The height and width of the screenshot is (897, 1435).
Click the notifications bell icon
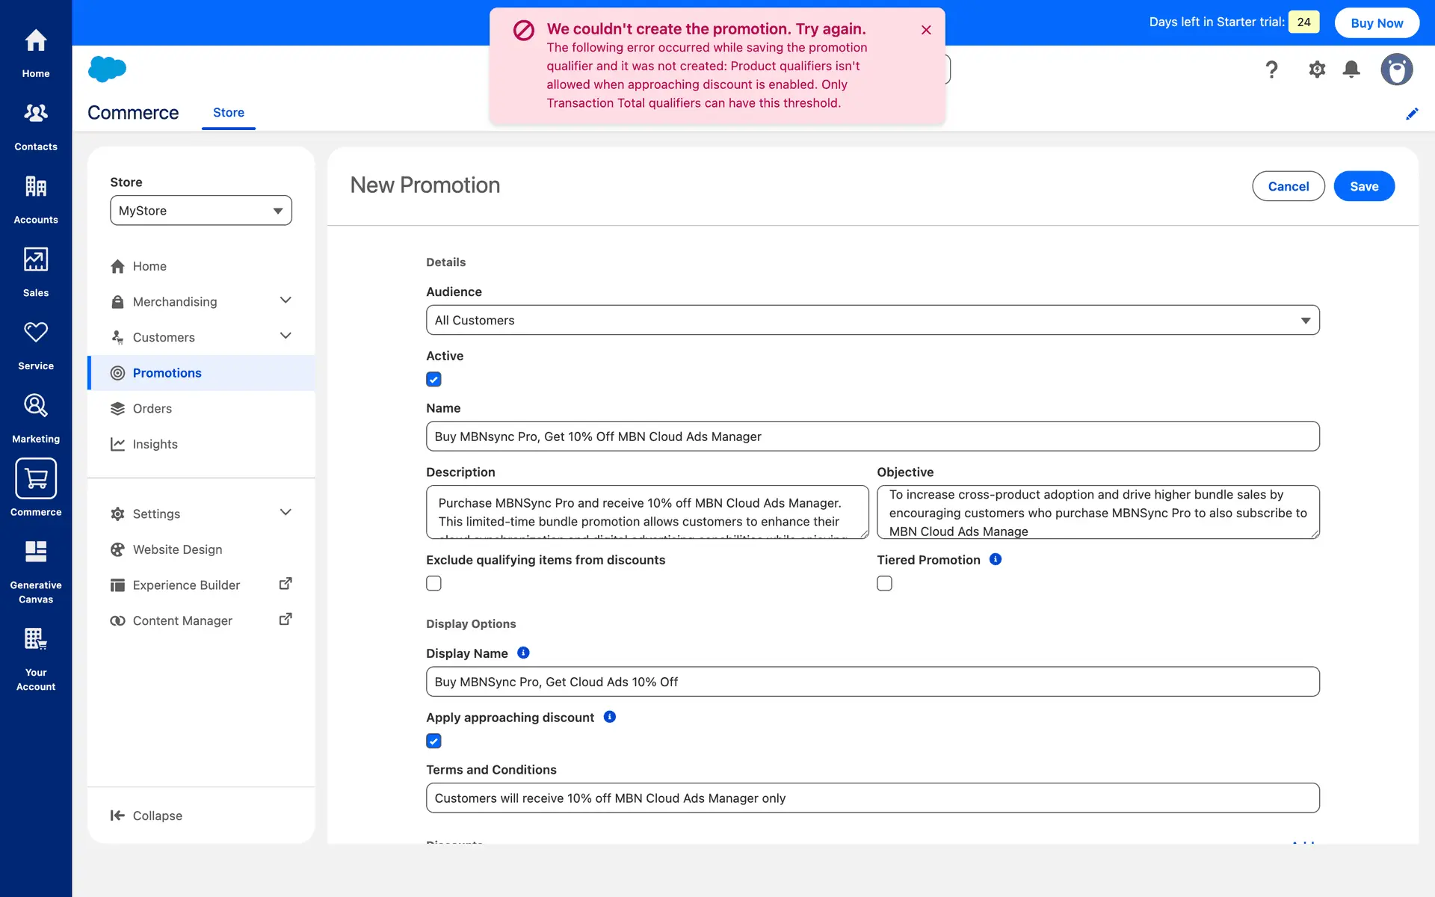pyautogui.click(x=1351, y=70)
